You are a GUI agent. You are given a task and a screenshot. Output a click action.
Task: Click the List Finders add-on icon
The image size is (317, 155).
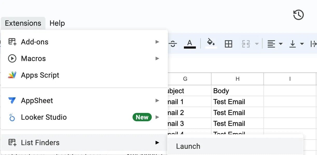pyautogui.click(x=12, y=142)
